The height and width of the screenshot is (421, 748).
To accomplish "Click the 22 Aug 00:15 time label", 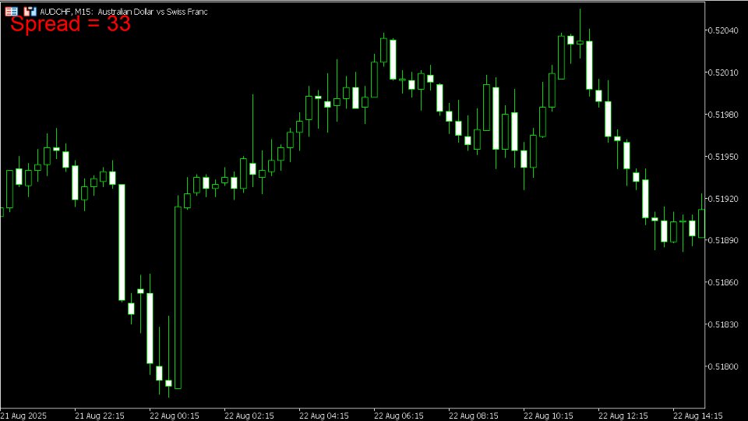I will point(175,416).
